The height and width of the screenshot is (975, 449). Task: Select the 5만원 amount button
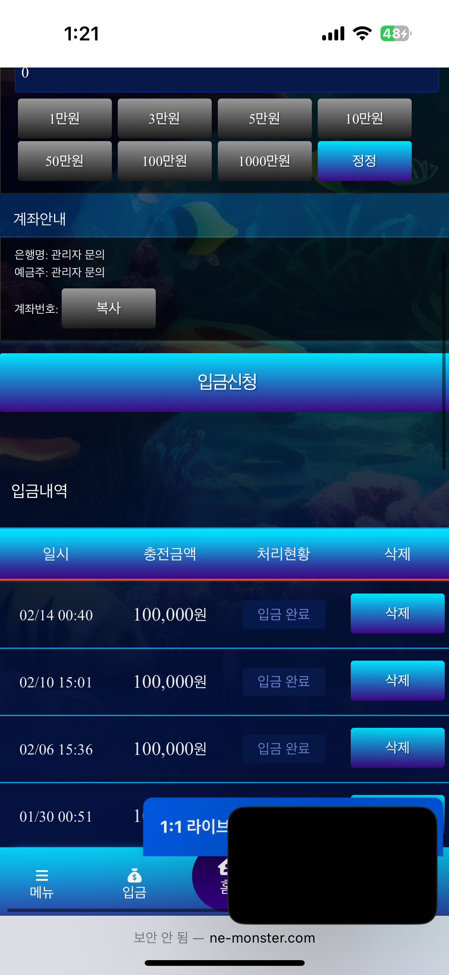point(265,119)
